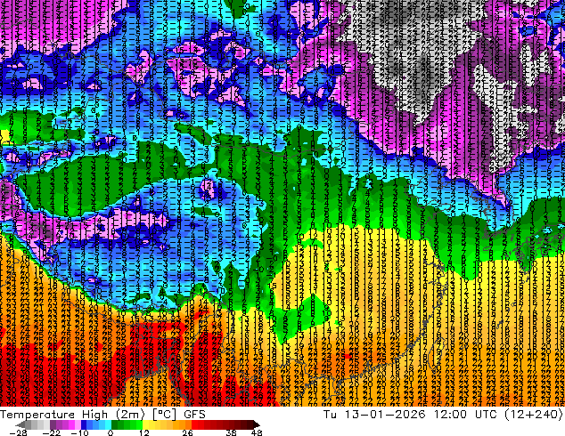This screenshot has height=436, width=565.
Task: Click the '48' legend label
Action: pyautogui.click(x=257, y=432)
